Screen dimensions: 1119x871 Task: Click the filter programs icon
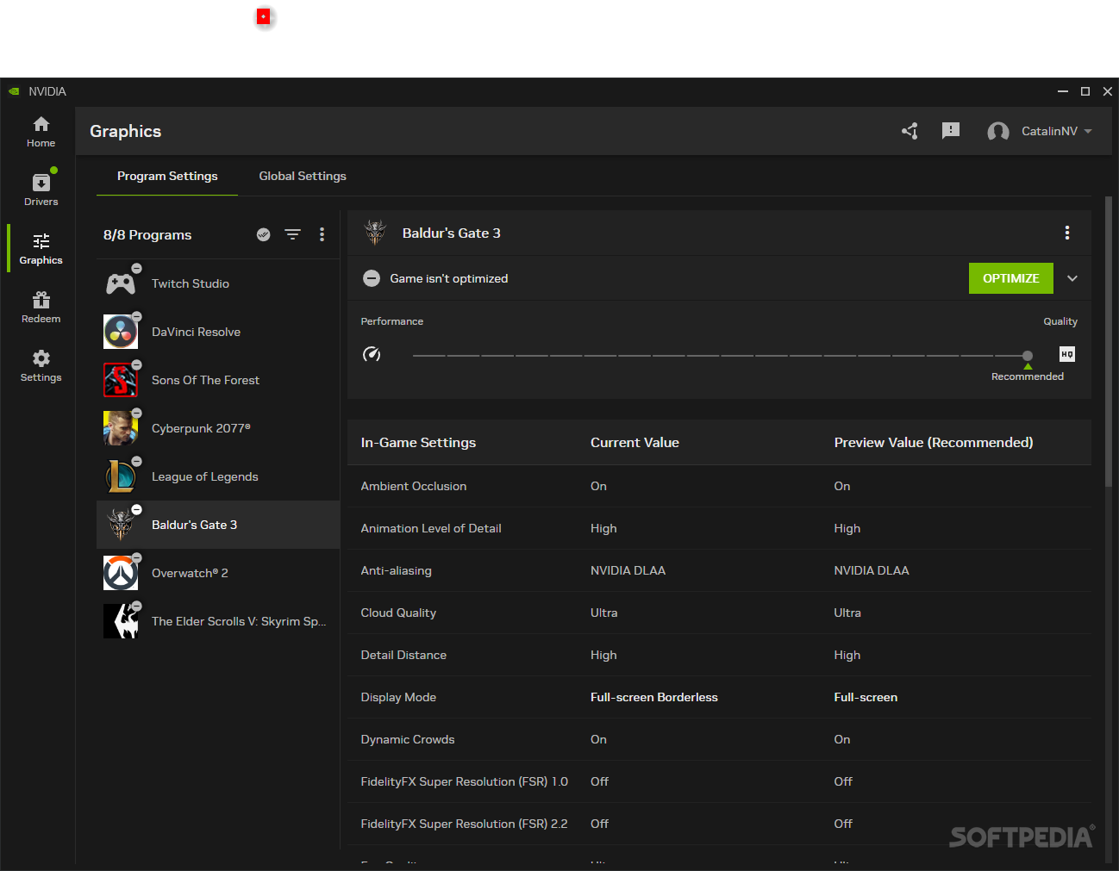pyautogui.click(x=293, y=234)
